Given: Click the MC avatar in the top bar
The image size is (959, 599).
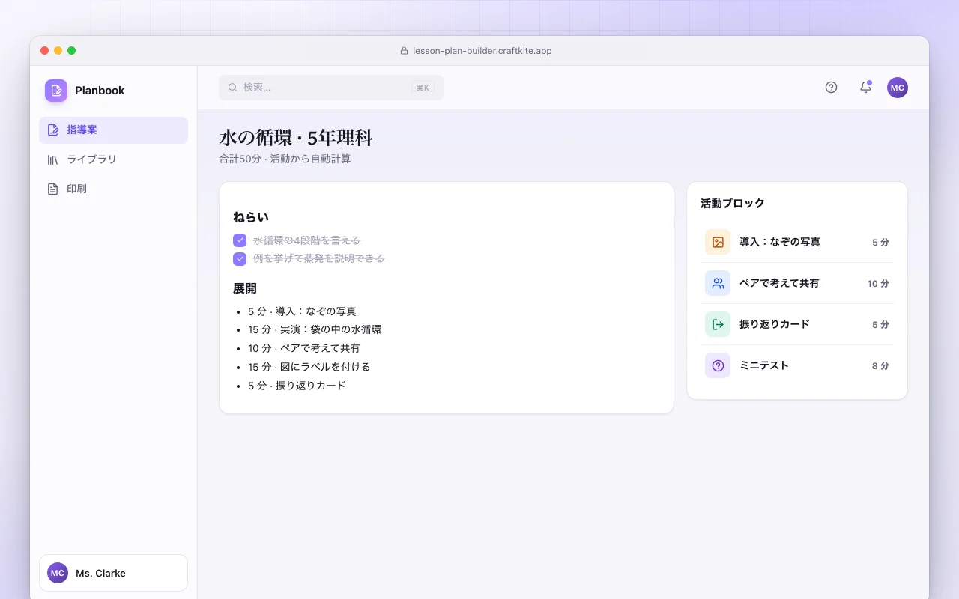Looking at the screenshot, I should click(898, 88).
